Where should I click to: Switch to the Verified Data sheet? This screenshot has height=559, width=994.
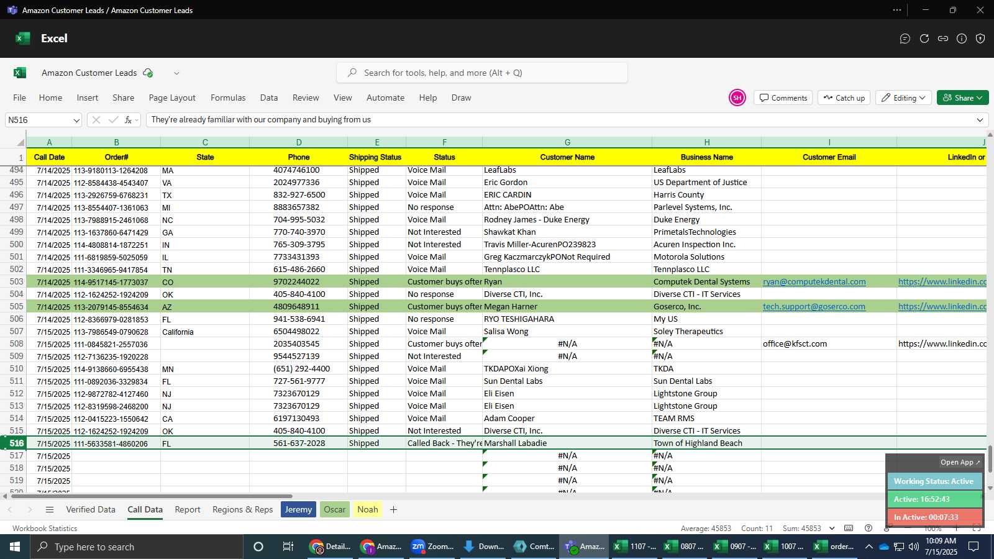(91, 509)
